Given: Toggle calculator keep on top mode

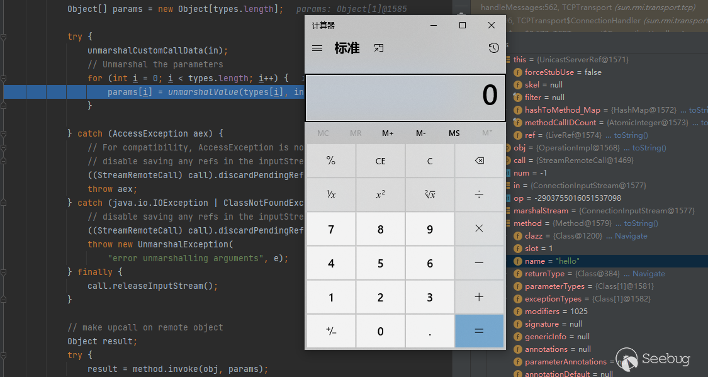Looking at the screenshot, I should click(x=379, y=48).
